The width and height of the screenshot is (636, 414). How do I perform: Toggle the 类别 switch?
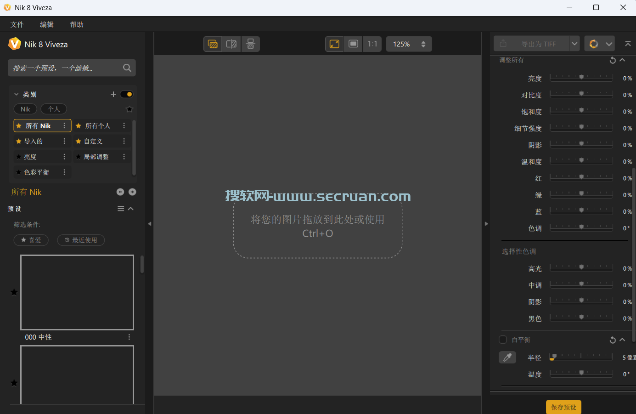[x=126, y=94]
